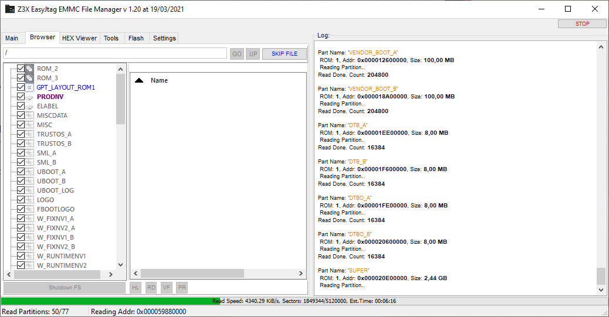Click the UP button
Image resolution: width=609 pixels, height=317 pixels.
(x=253, y=54)
